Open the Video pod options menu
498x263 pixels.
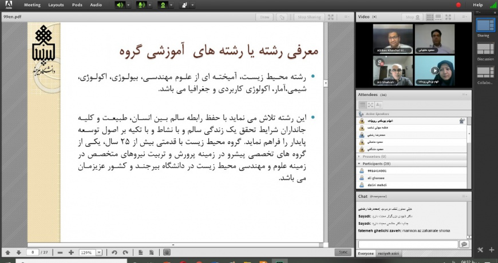(x=464, y=17)
